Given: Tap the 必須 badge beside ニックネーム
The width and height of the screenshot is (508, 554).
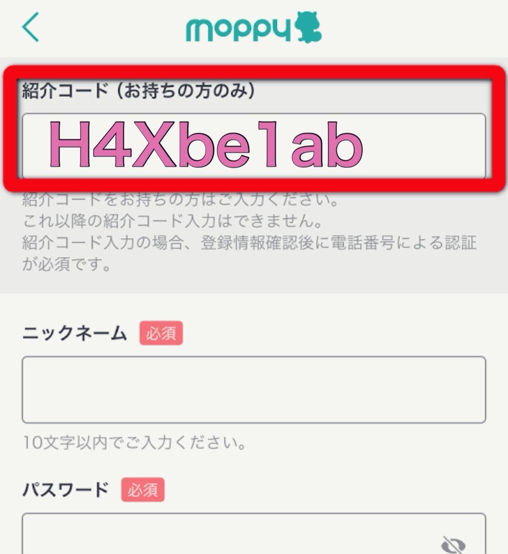Looking at the screenshot, I should pyautogui.click(x=161, y=333).
